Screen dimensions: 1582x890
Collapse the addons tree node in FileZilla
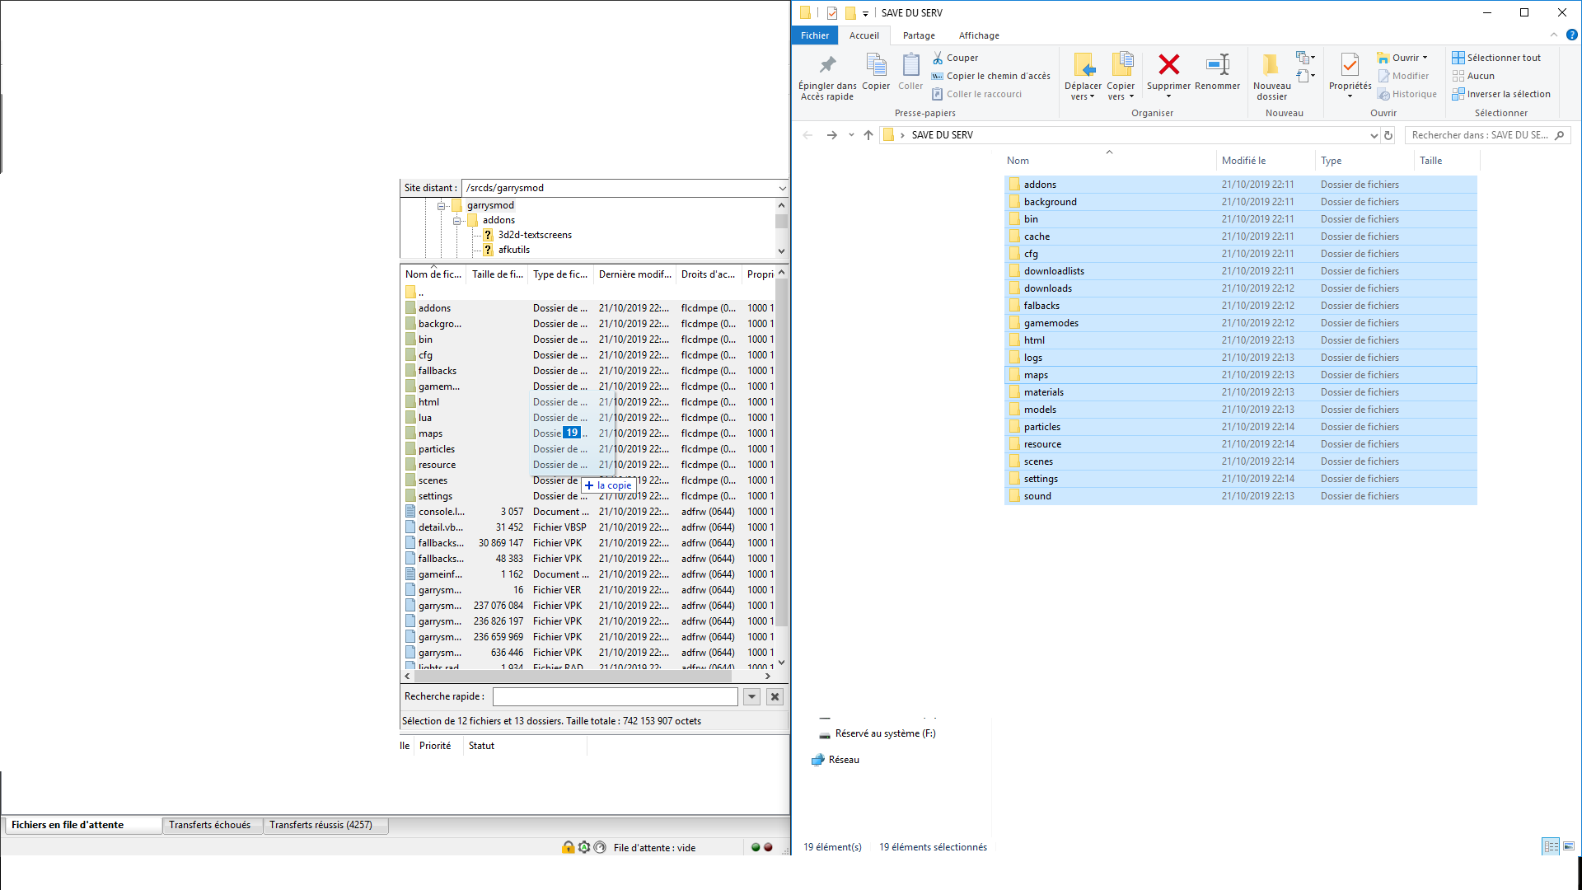(456, 221)
